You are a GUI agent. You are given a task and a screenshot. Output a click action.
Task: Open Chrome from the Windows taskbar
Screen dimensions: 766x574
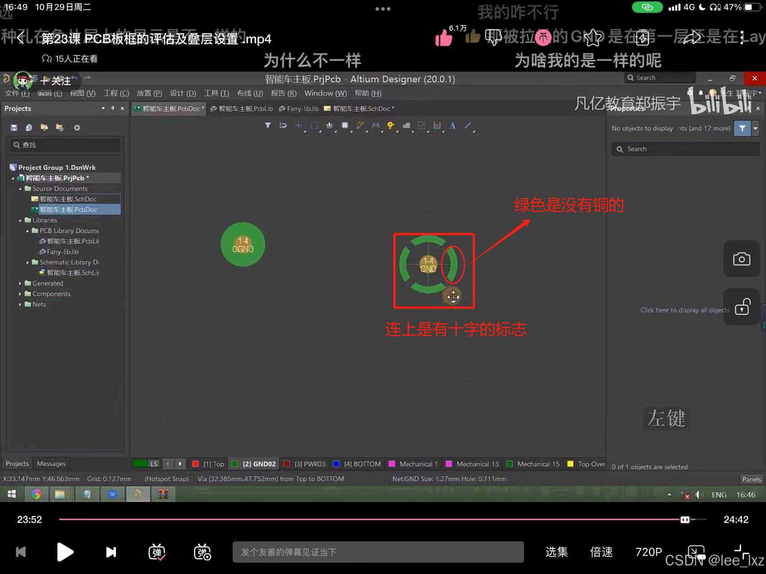36,494
